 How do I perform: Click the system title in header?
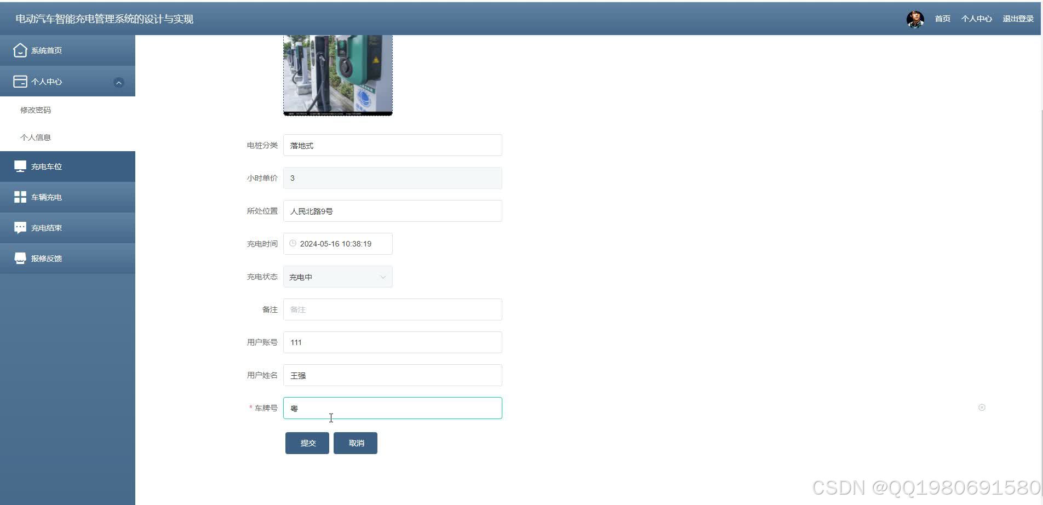coord(105,19)
